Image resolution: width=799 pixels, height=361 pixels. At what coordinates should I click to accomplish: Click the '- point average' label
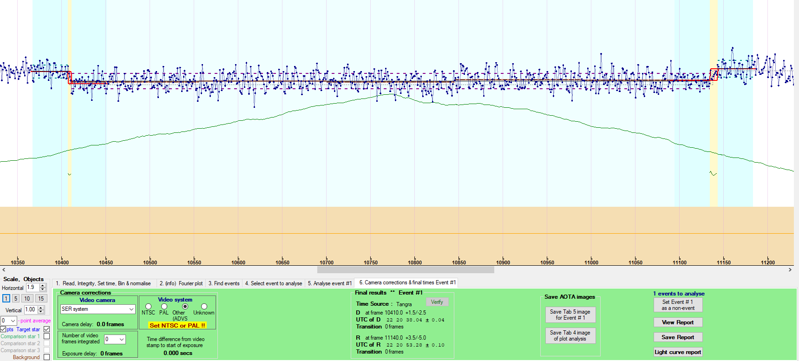tap(34, 321)
